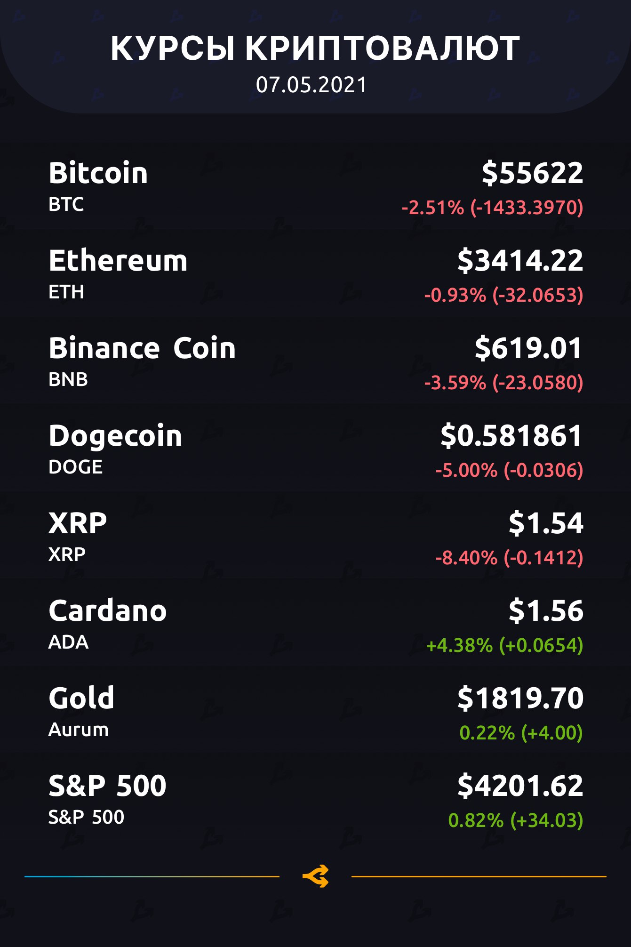Click the date 07.05.2021
Screen dimensions: 631x947
311,85
